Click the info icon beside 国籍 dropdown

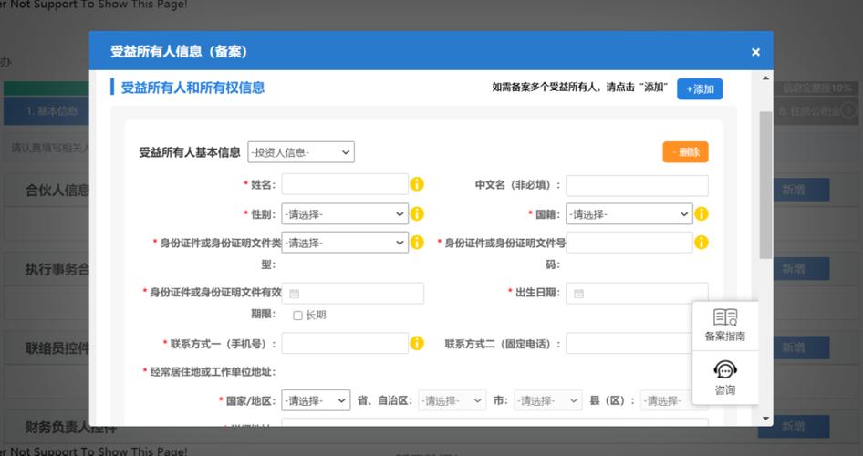(x=702, y=213)
